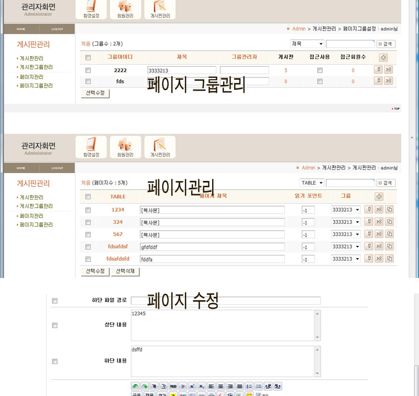419x396 pixels.
Task: Click the TOP link below the group table
Action: click(396, 109)
